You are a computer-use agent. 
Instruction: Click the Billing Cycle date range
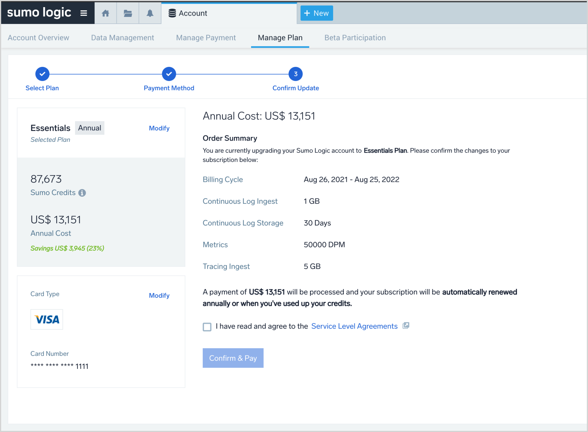(x=351, y=180)
